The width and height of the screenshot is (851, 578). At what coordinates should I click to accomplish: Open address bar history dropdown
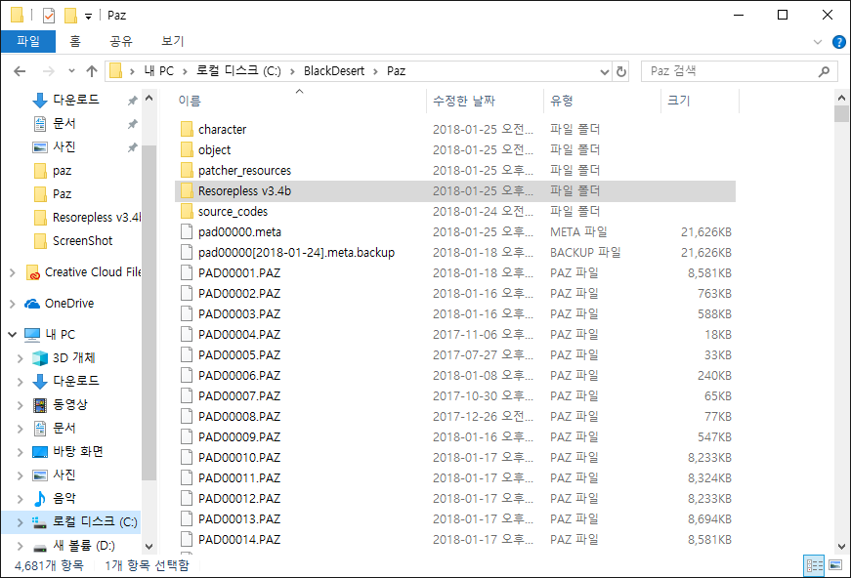601,71
